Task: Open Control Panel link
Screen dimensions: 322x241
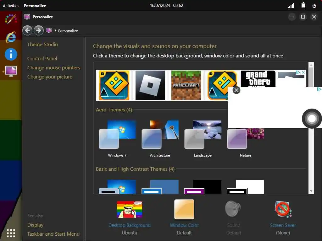Action: point(42,58)
